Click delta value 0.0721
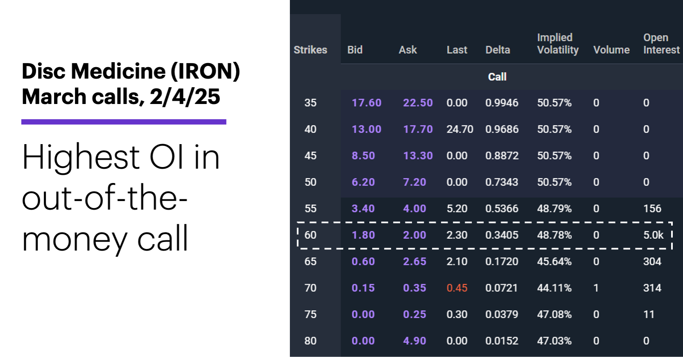 point(502,288)
